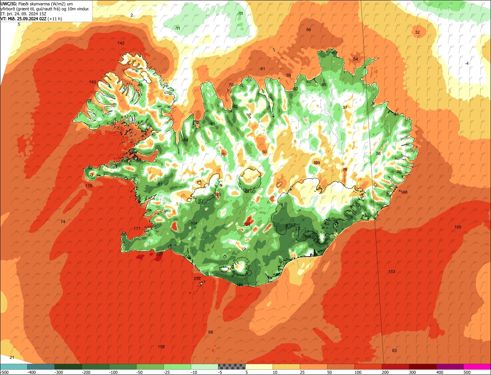This screenshot has height=375, width=491.
Task: Click the map value '224'
Action: point(247,224)
